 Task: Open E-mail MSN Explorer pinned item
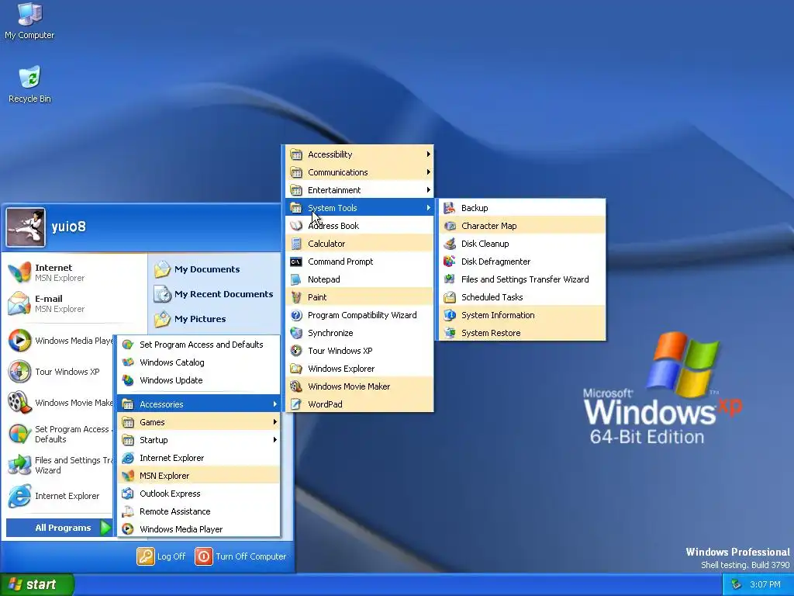tap(75, 303)
